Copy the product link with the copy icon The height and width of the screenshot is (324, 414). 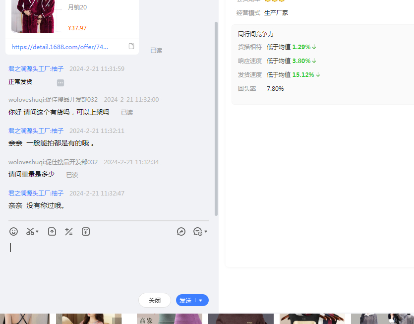point(131,46)
